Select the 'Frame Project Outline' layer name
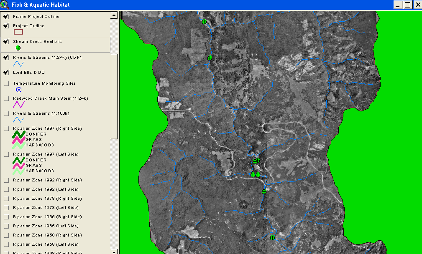This screenshot has height=254, width=422. [36, 16]
